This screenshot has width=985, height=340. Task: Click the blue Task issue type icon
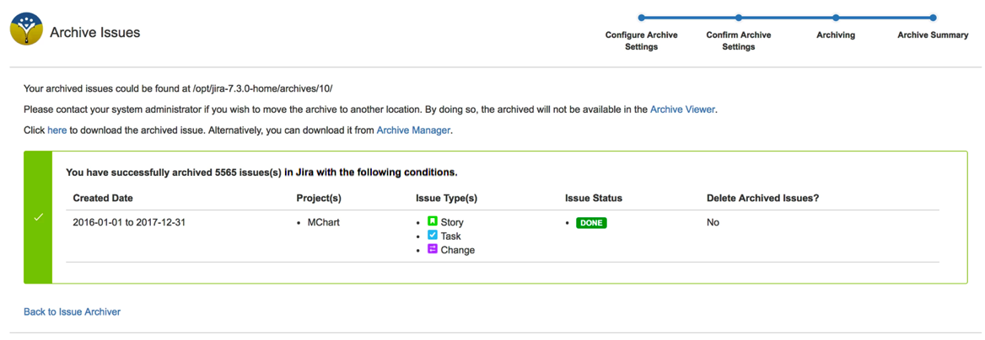pos(433,236)
